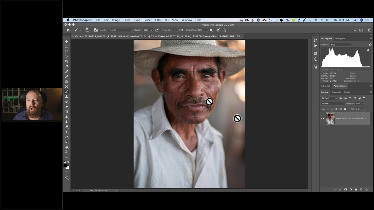The width and height of the screenshot is (374, 210).
Task: Select the Eyedropper tool
Action: pyautogui.click(x=67, y=66)
